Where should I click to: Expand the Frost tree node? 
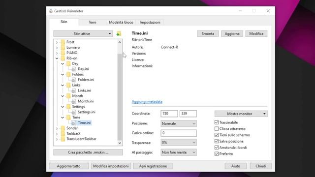[x=57, y=42]
